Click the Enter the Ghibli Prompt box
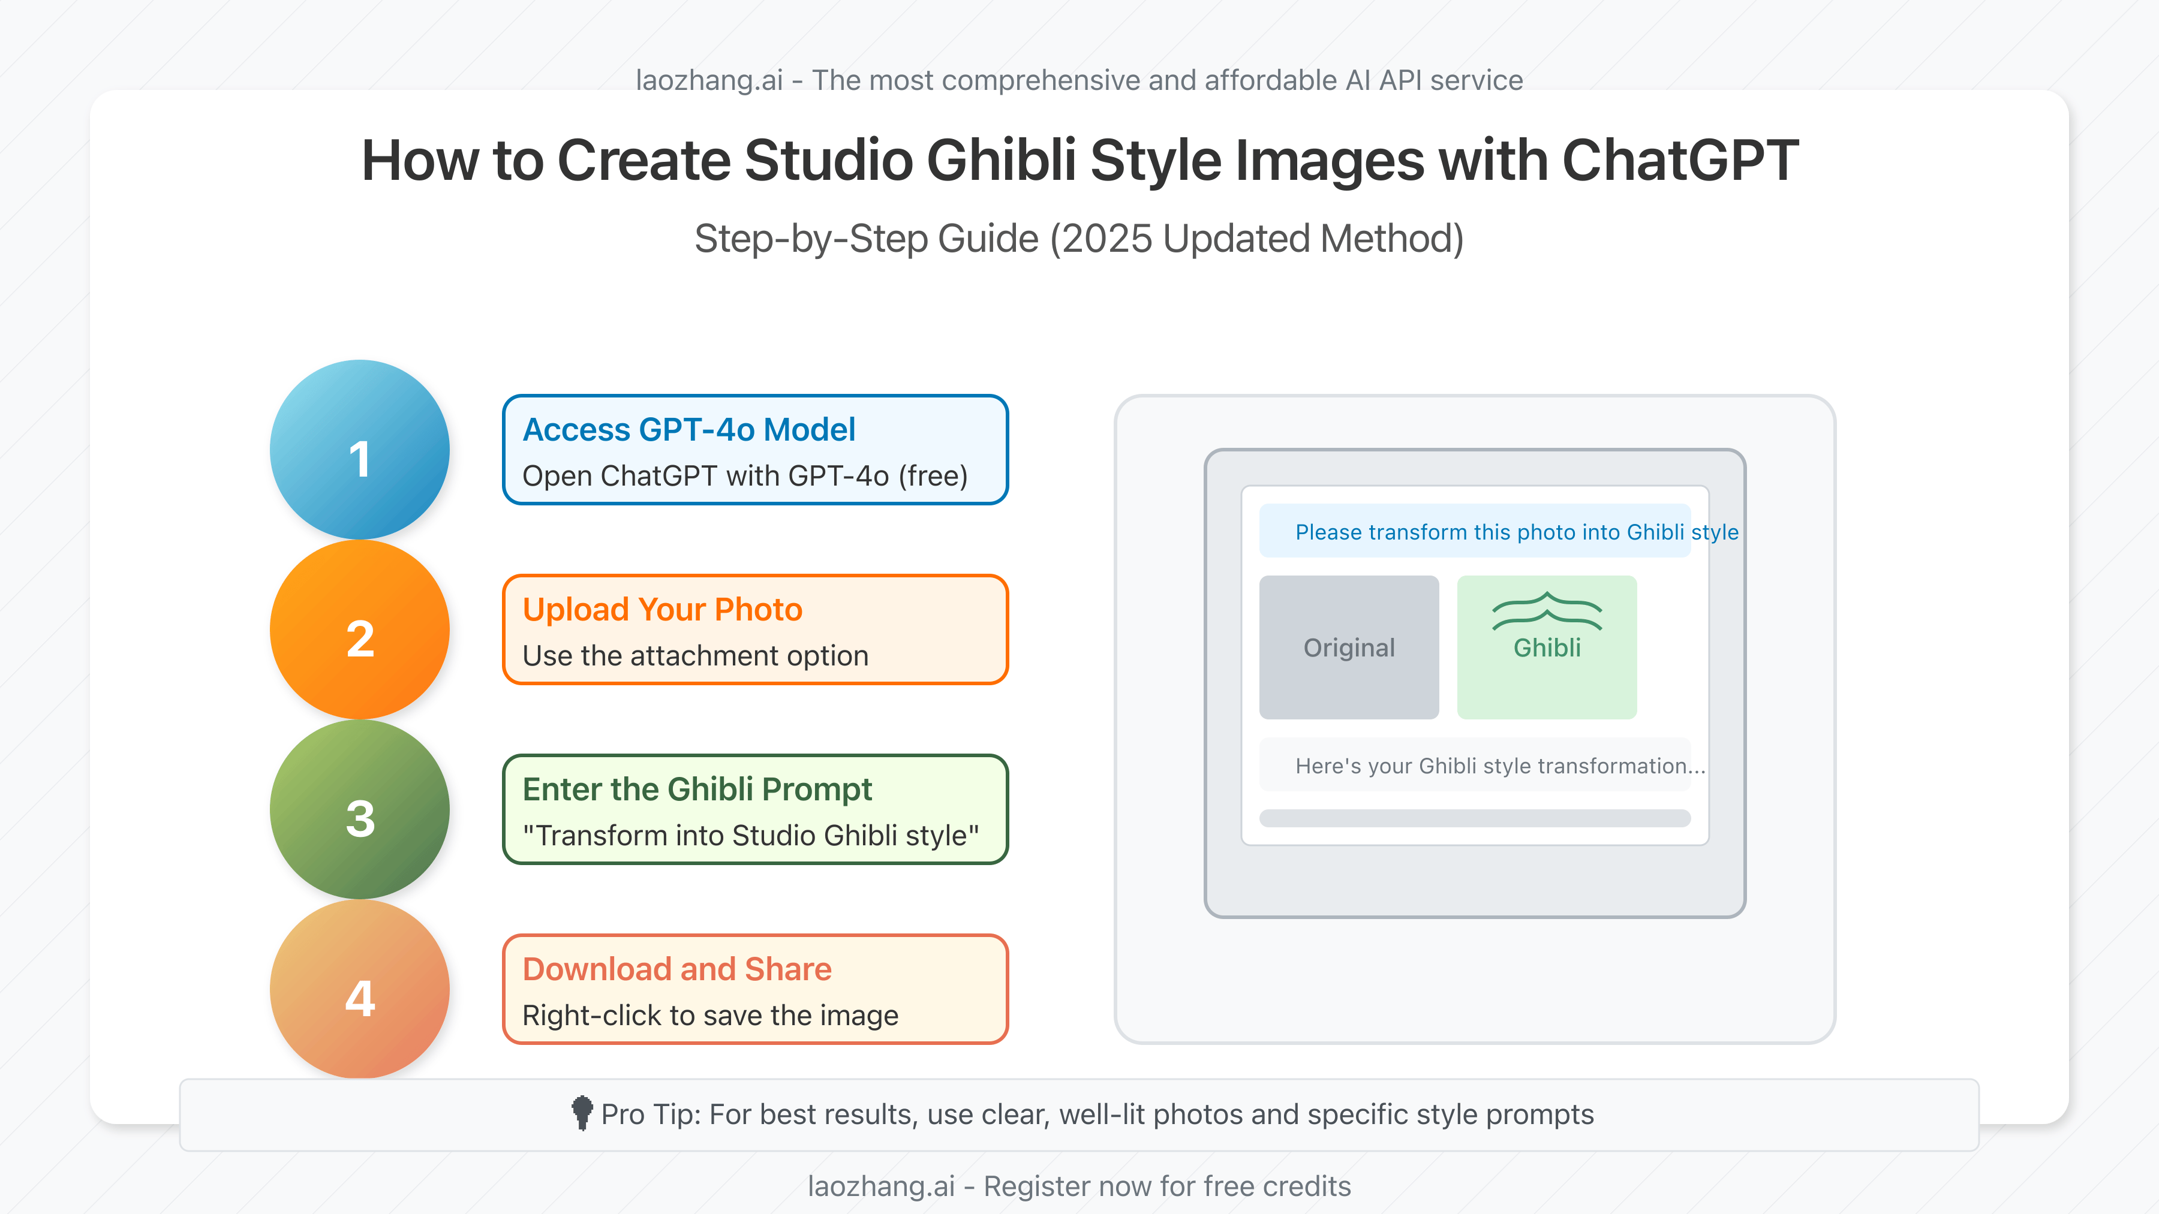The image size is (2159, 1214). tap(754, 809)
